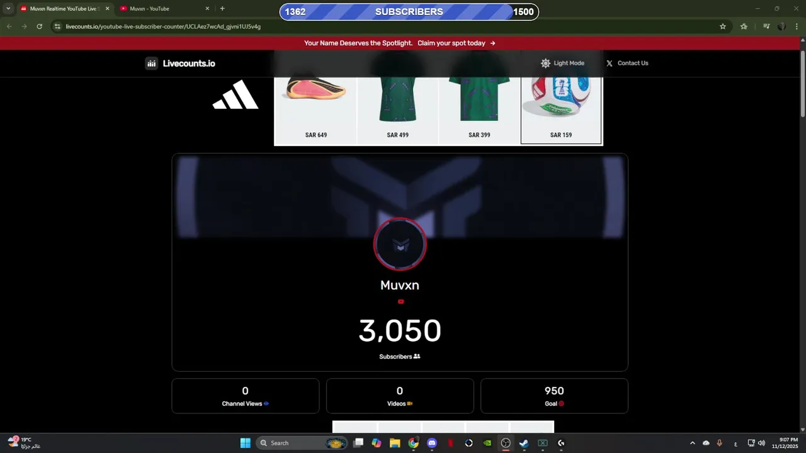This screenshot has height=453, width=806.
Task: View site information icon in address bar
Action: click(57, 26)
